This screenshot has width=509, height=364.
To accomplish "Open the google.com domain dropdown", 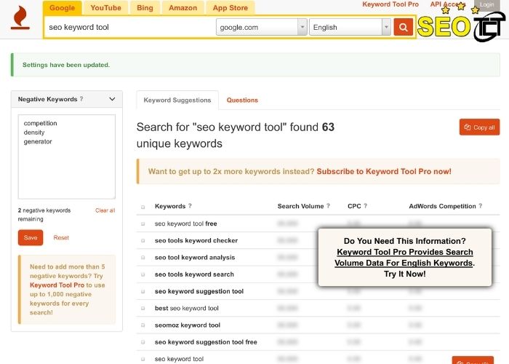I will 261,27.
